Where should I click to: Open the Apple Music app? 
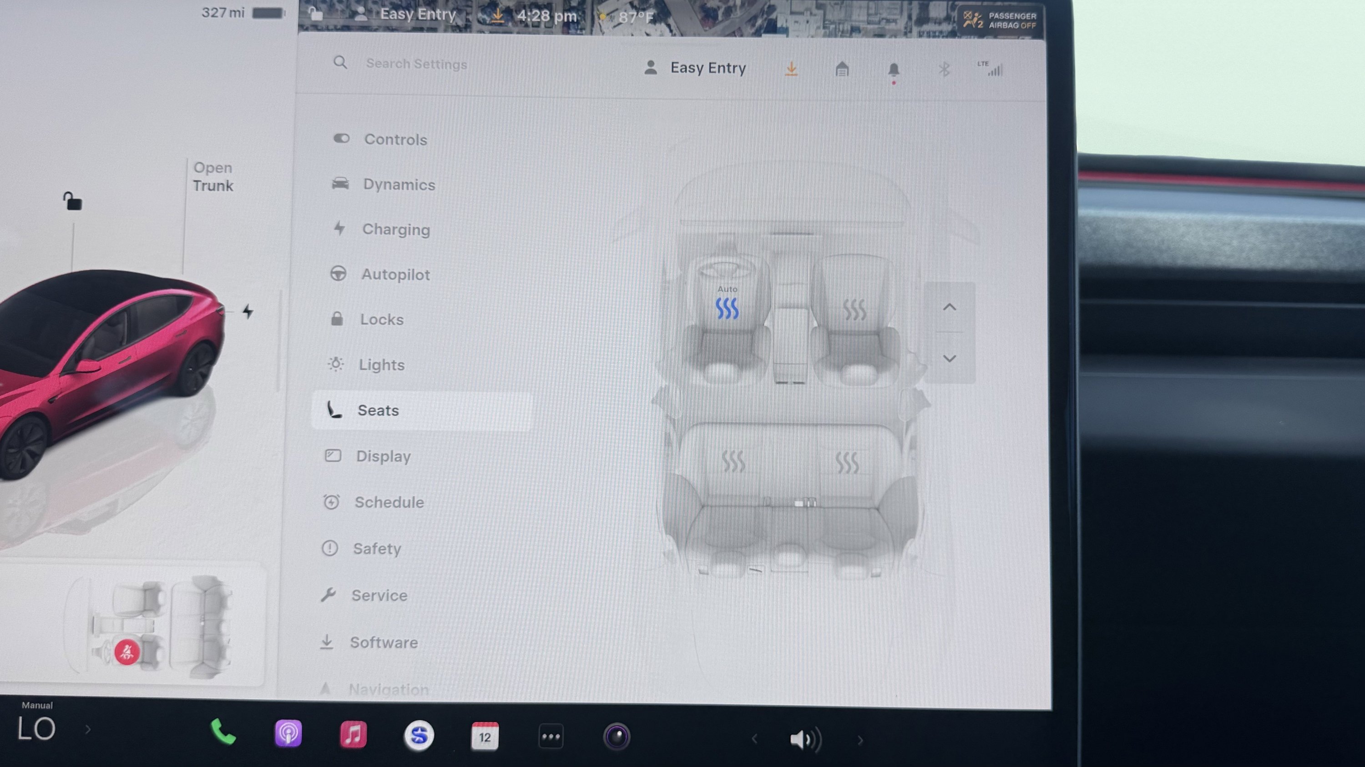point(354,735)
